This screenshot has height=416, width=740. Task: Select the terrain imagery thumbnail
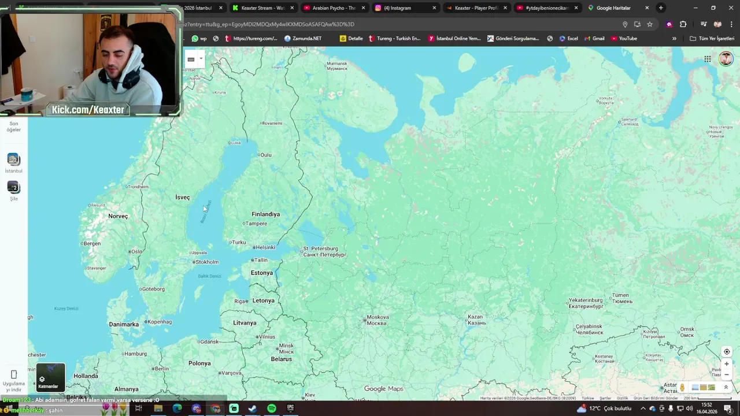click(x=712, y=388)
